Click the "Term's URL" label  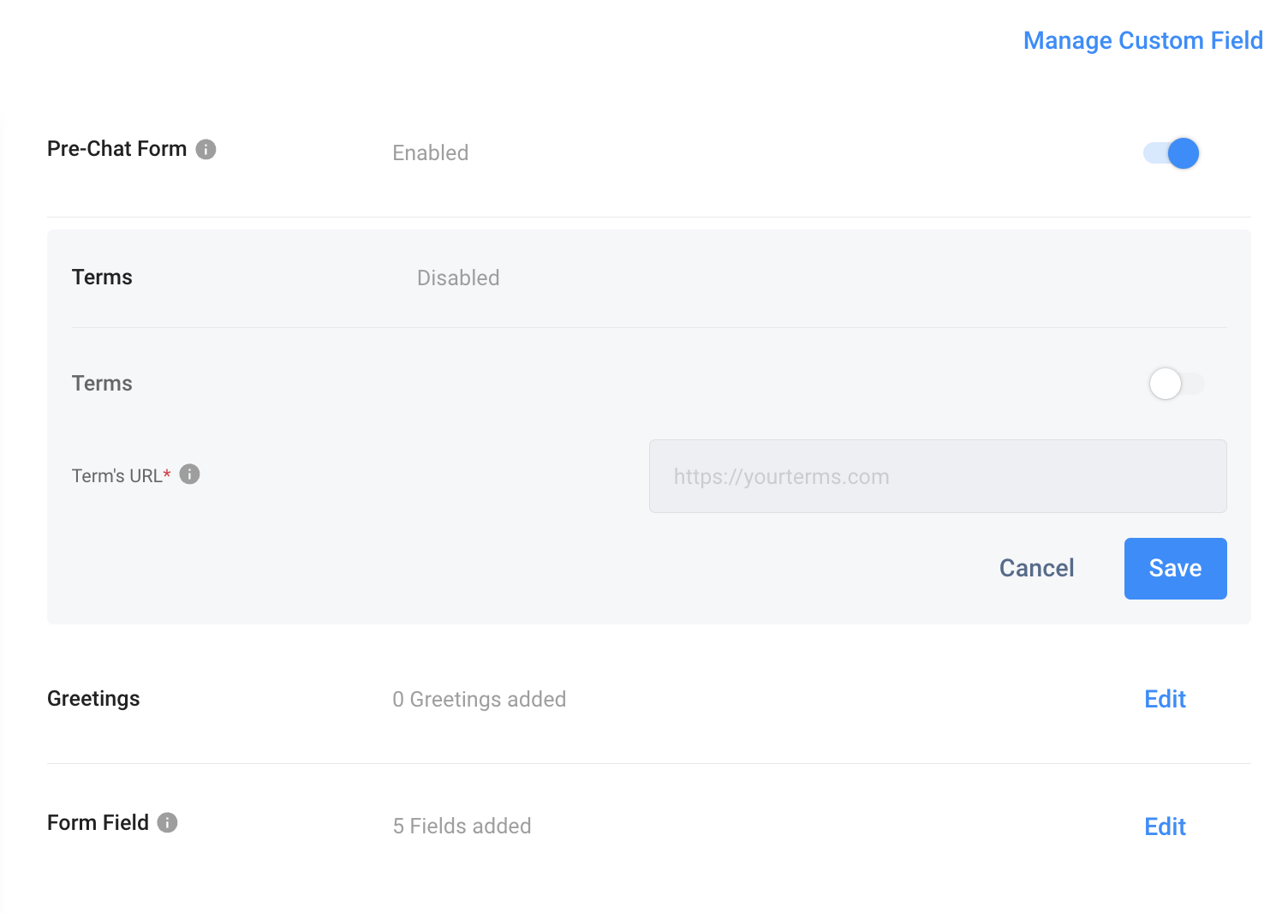[121, 475]
